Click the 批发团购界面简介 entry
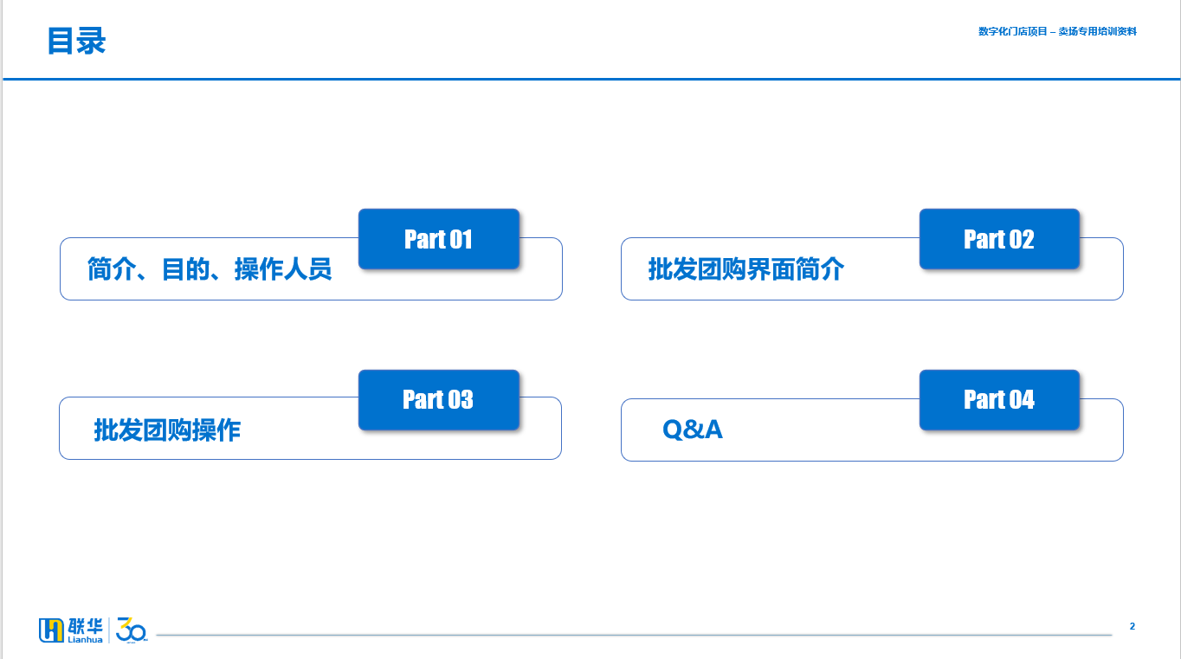Viewport: 1181px width, 659px height. [746, 269]
